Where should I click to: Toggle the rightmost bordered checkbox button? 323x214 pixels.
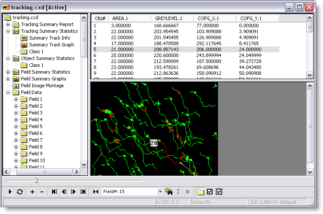pyautogui.click(x=219, y=192)
